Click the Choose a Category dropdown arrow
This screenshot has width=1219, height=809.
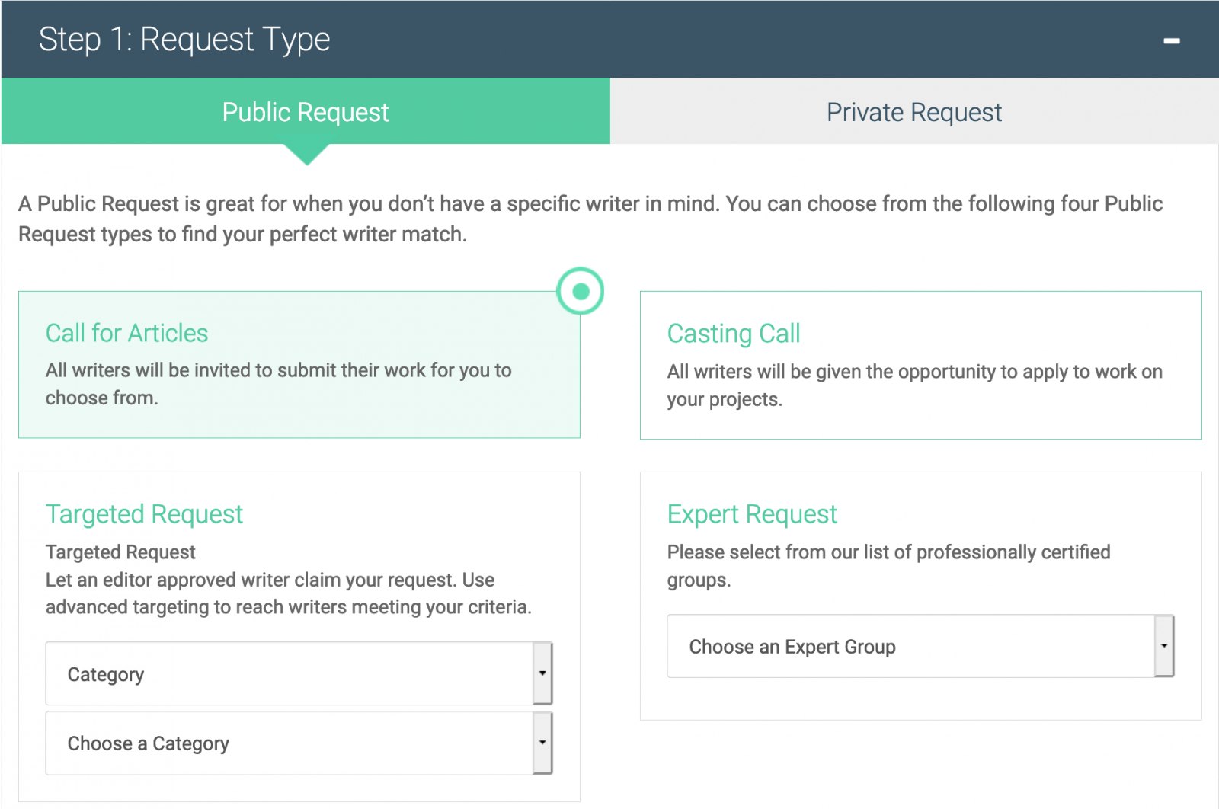tap(542, 743)
